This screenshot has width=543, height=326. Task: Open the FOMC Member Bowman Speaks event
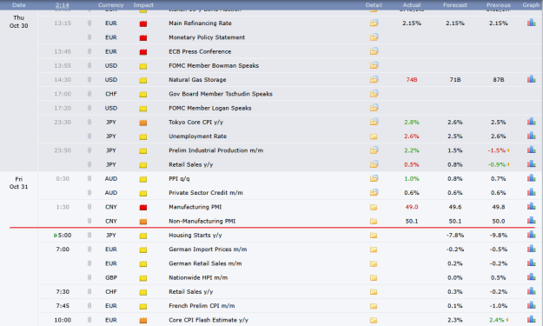[x=214, y=65]
